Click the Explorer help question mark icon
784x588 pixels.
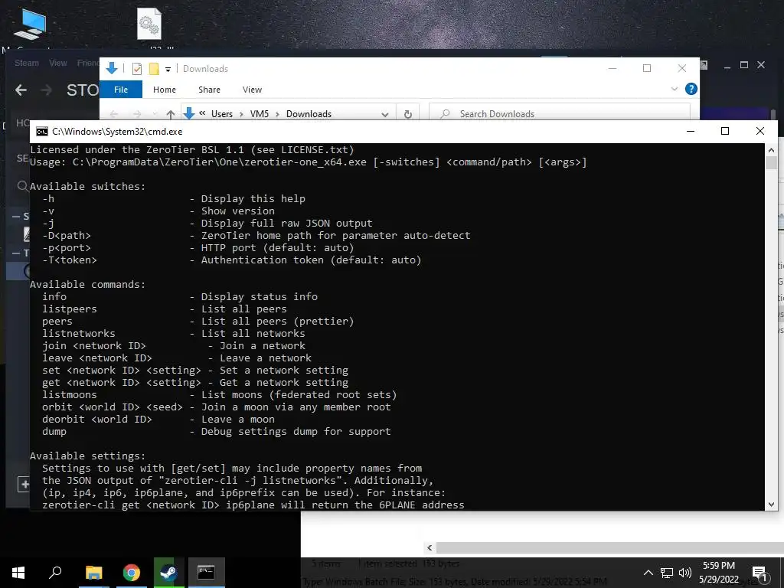[691, 89]
